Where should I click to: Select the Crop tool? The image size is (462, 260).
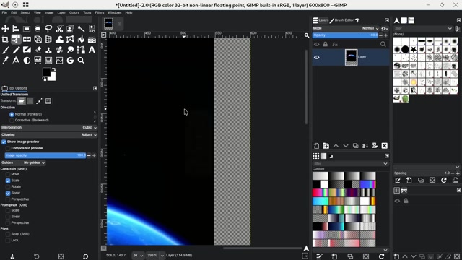pyautogui.click(x=5, y=39)
